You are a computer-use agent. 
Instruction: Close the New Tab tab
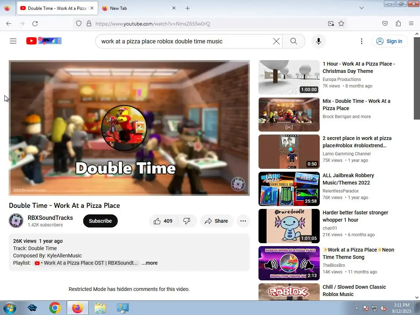[174, 8]
